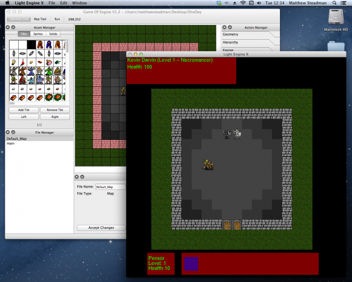Screen dimensions: 352x282
Task: Run the game from the toolbar
Action: click(x=57, y=19)
